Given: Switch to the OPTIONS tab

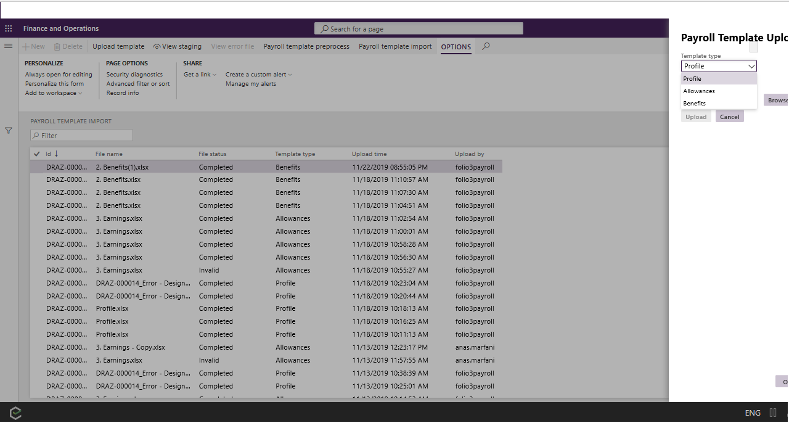Looking at the screenshot, I should click(456, 47).
